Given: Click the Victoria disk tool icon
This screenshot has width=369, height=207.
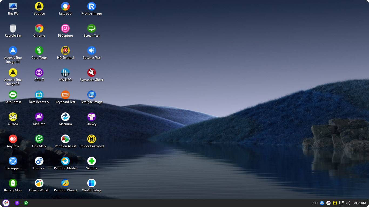Looking at the screenshot, I should pos(92,161).
